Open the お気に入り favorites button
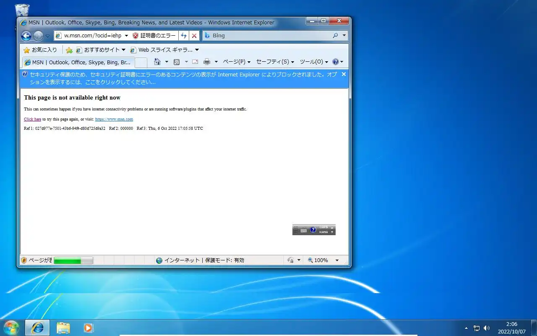This screenshot has height=336, width=537. [x=40, y=50]
